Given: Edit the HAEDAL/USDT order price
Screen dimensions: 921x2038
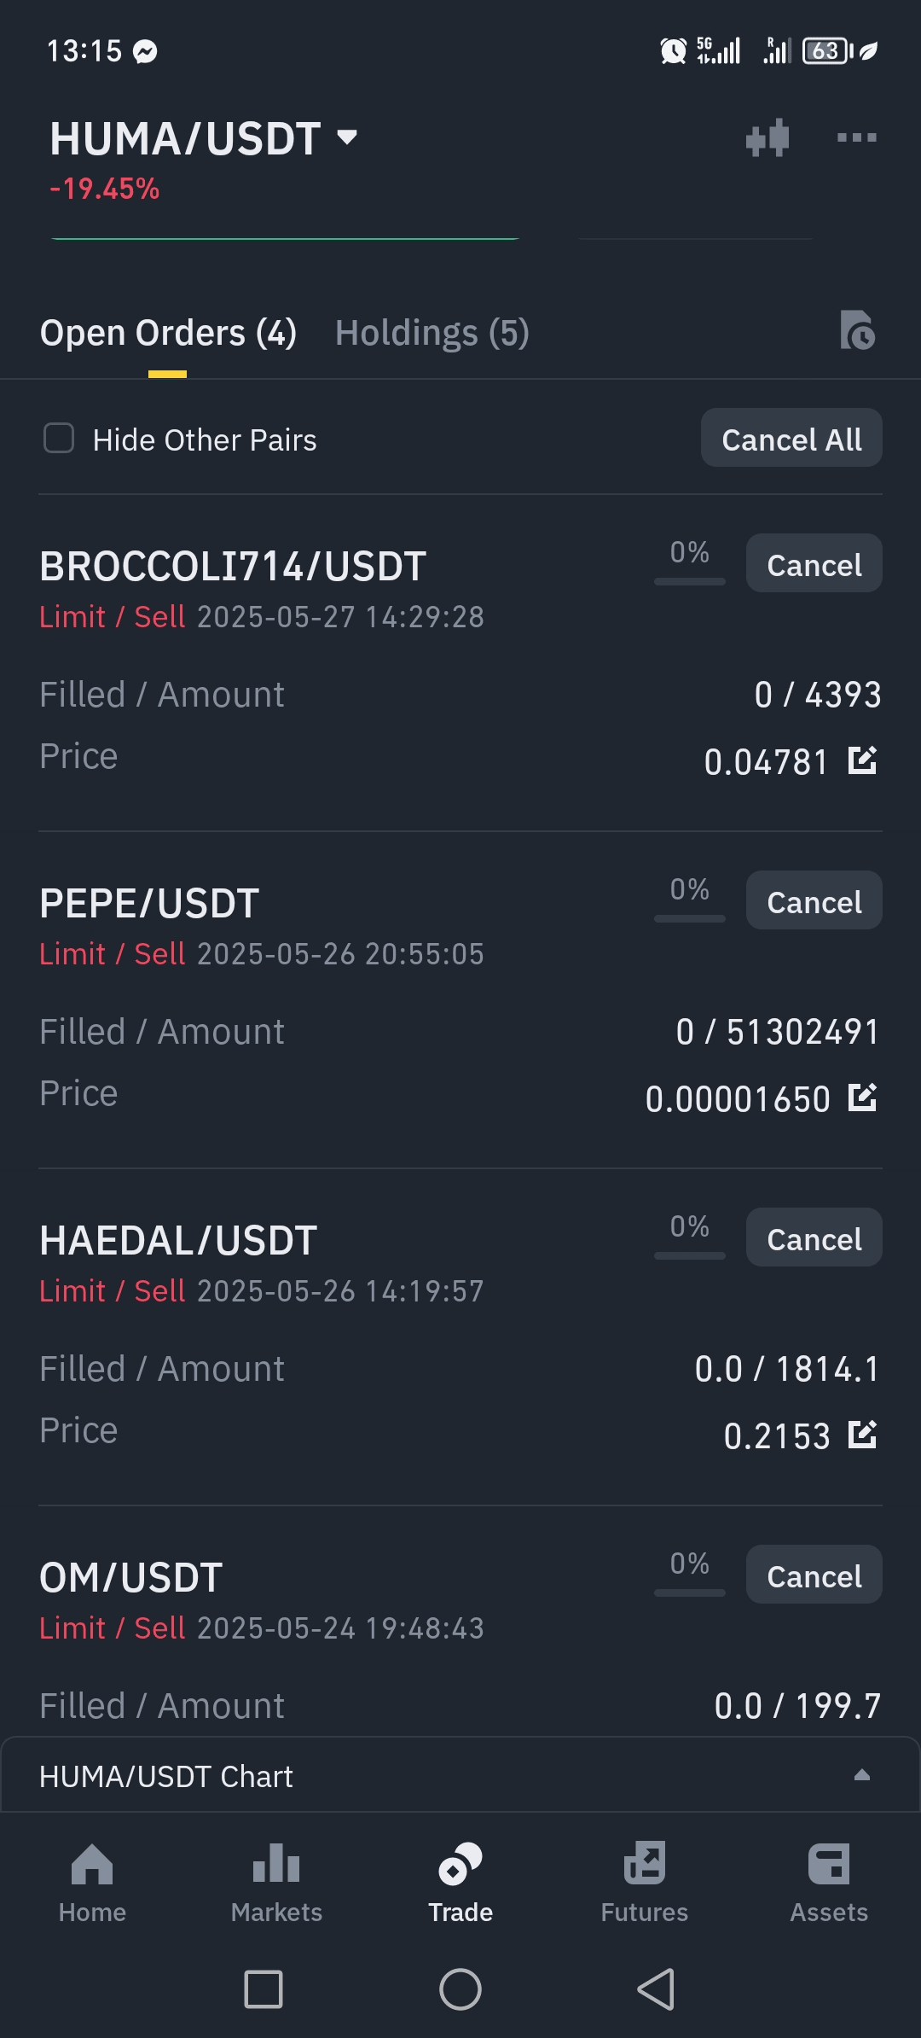Looking at the screenshot, I should pos(862,1434).
